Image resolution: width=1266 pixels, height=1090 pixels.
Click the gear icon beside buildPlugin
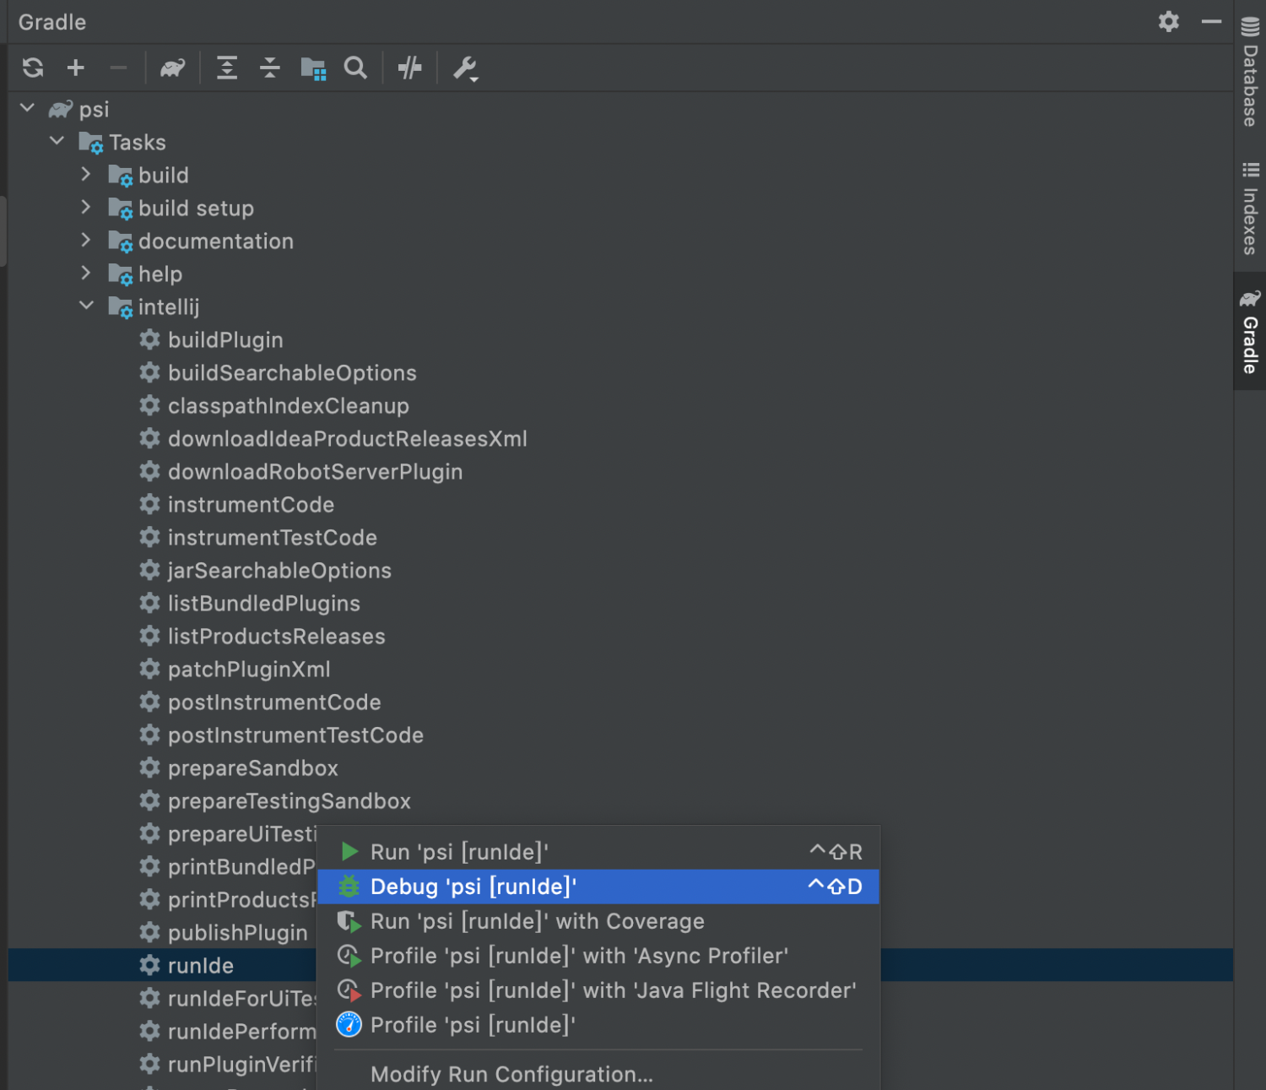tap(149, 339)
